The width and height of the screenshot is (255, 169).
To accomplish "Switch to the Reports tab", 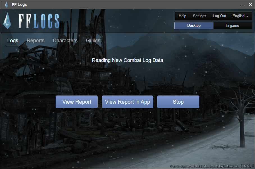I will pyautogui.click(x=35, y=41).
